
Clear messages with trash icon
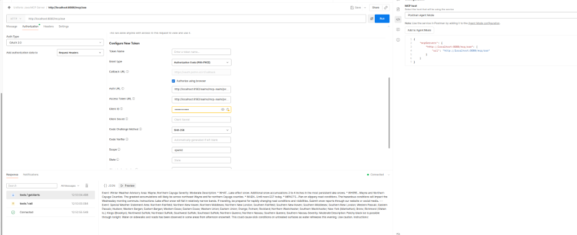click(87, 186)
